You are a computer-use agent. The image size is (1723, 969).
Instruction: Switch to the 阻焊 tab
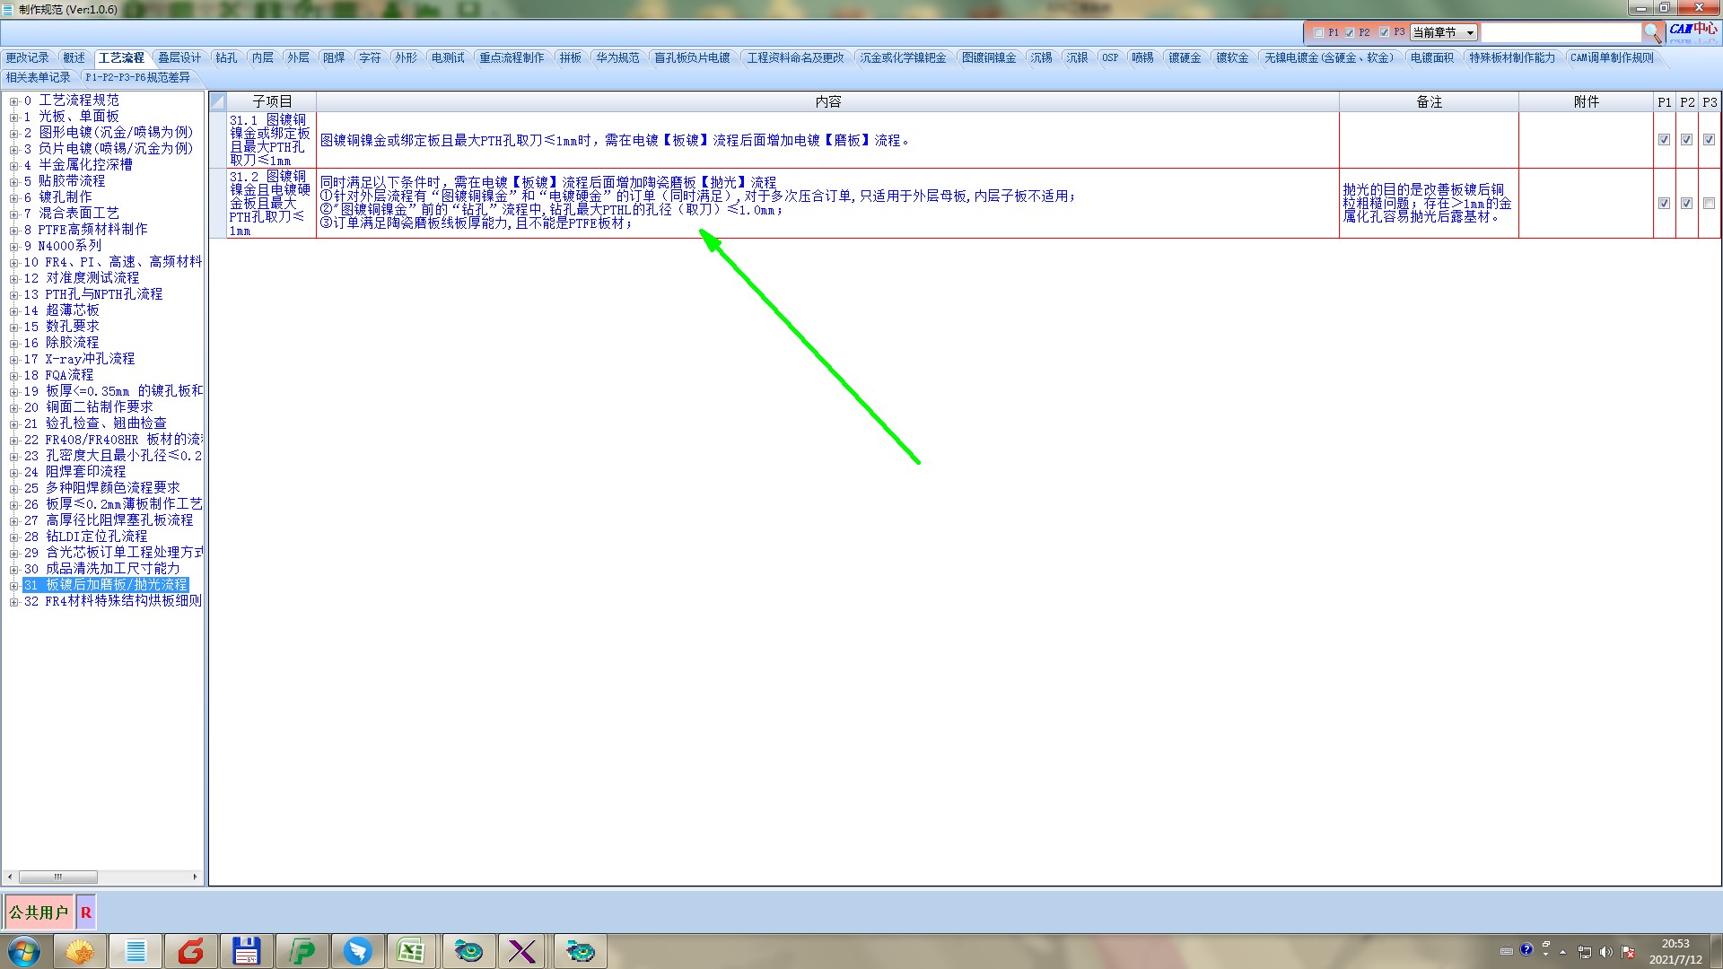[334, 57]
